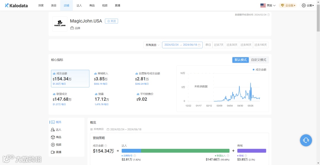This screenshot has width=320, height=165.
Task: Click the help icon next to 联盟达人 label
Action: pos(228,156)
